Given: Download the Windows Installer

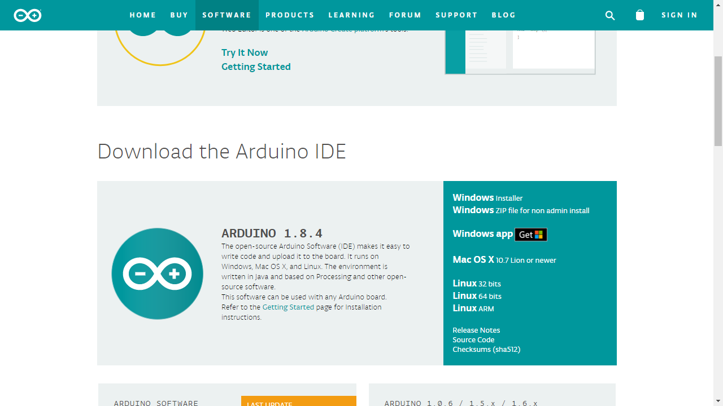Looking at the screenshot, I should point(487,197).
